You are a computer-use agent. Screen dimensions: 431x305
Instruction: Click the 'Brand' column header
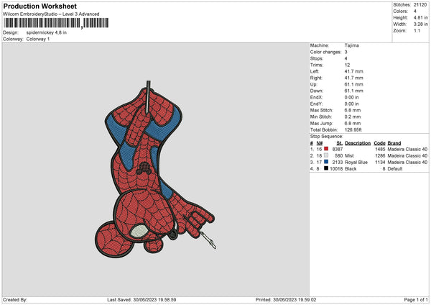tap(394, 143)
